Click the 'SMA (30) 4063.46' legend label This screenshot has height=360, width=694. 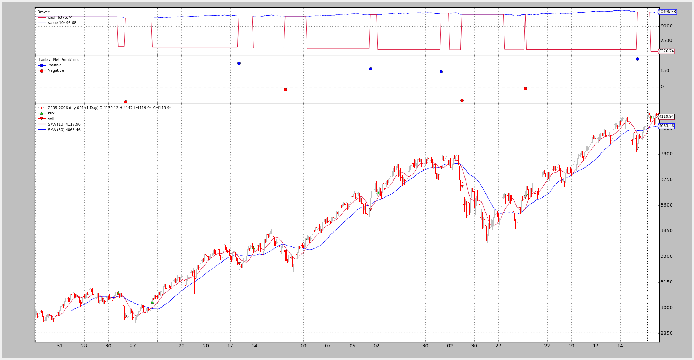[64, 130]
